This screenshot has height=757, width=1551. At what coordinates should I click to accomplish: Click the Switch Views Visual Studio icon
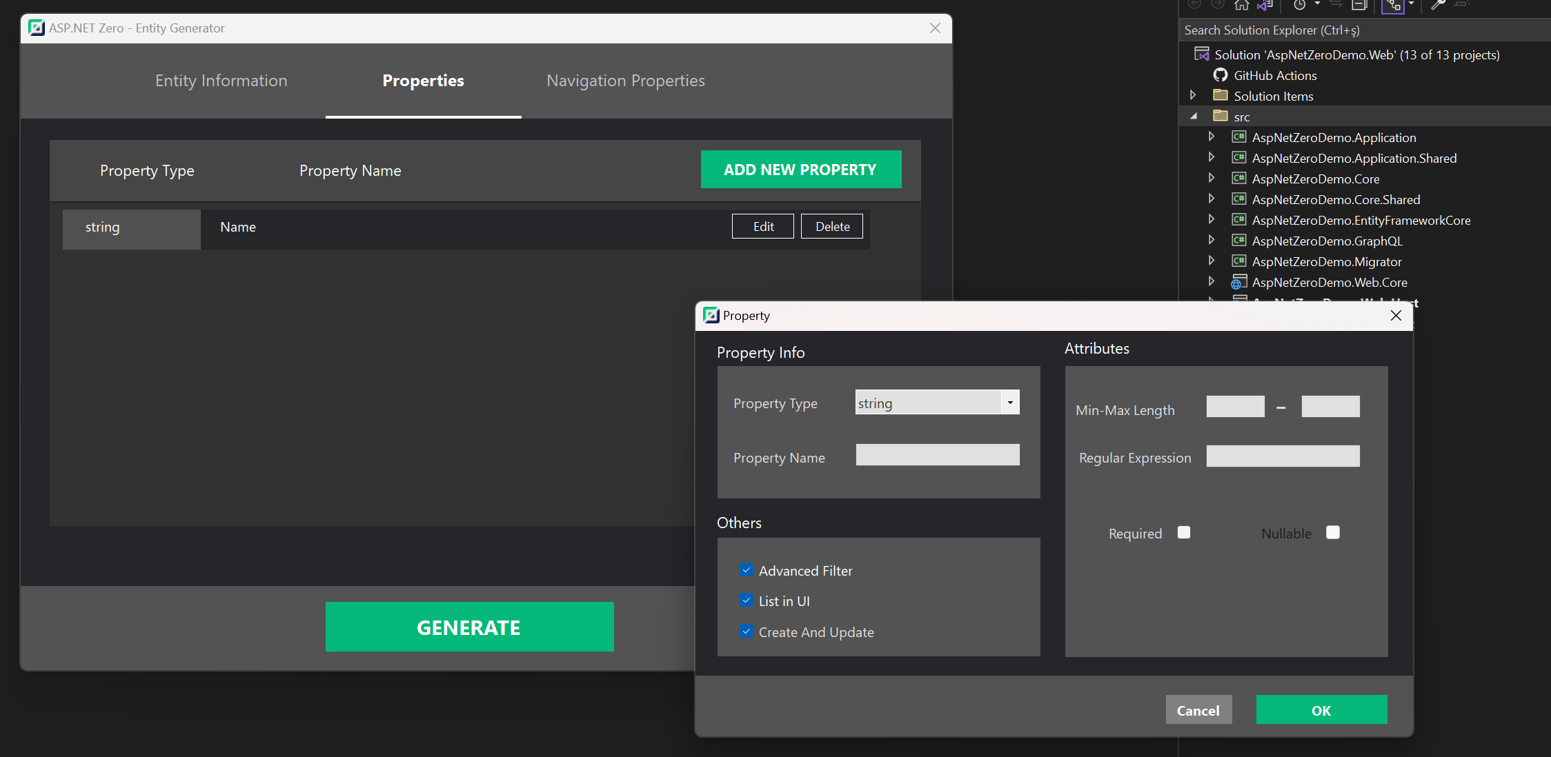tap(1264, 6)
